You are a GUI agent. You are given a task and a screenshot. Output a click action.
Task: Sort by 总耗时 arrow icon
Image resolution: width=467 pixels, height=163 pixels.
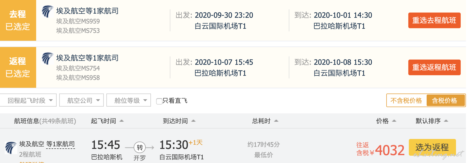coord(276,121)
